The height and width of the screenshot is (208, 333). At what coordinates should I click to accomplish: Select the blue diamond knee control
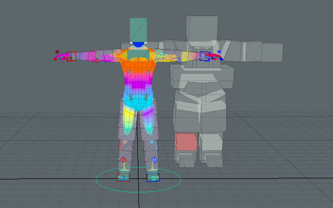point(154,160)
